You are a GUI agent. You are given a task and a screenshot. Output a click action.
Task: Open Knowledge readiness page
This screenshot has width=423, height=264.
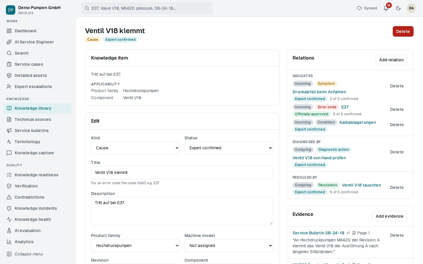coord(38,175)
